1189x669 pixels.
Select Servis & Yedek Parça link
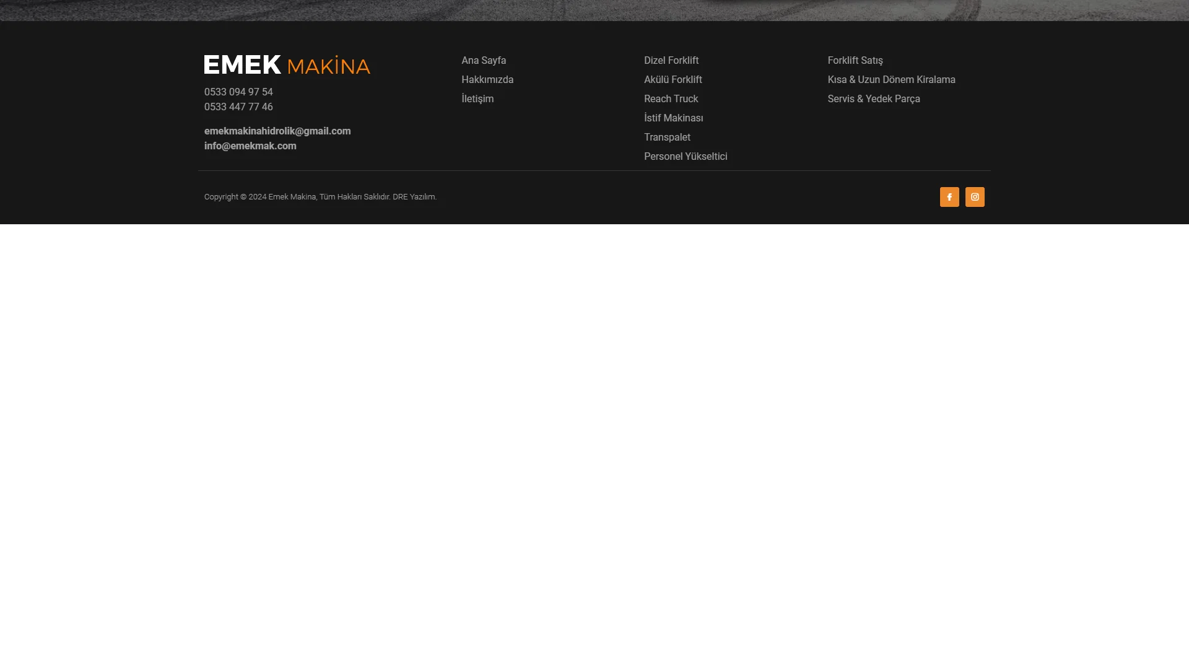coord(874,99)
